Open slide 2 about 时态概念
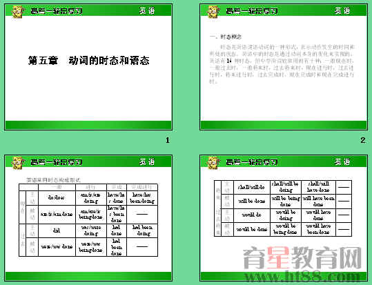This screenshot has width=372, height=285. click(x=284, y=67)
